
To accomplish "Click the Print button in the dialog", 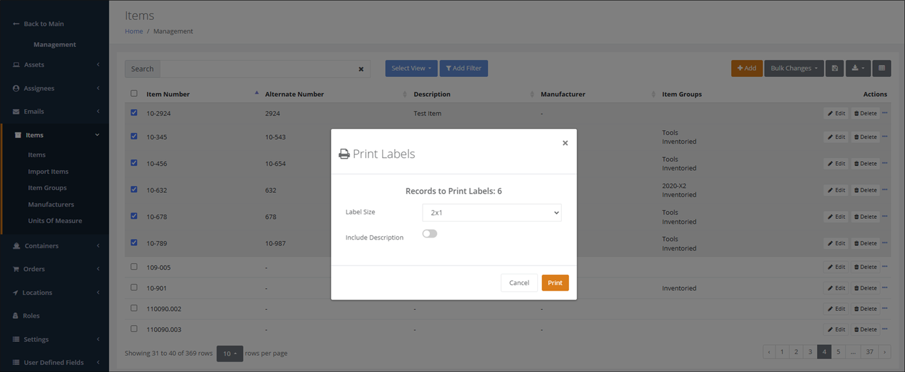I will click(x=555, y=283).
